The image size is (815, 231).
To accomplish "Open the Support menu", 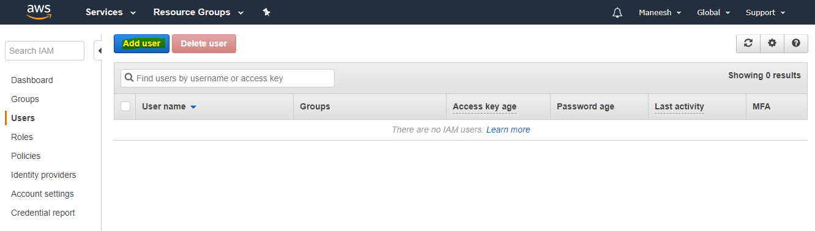I will click(765, 12).
